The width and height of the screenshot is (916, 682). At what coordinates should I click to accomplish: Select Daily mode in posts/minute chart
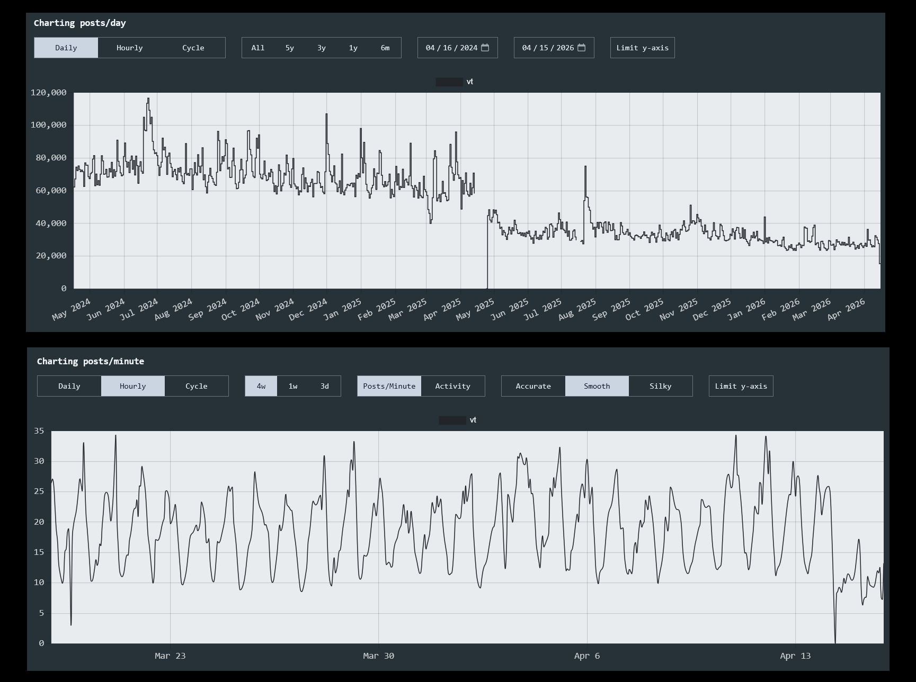69,386
